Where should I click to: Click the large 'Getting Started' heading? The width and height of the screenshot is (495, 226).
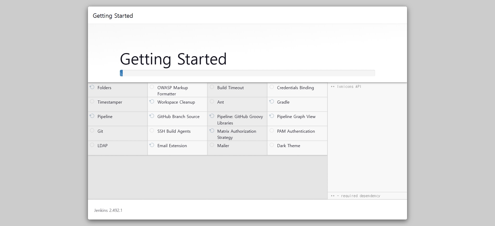[x=173, y=59]
